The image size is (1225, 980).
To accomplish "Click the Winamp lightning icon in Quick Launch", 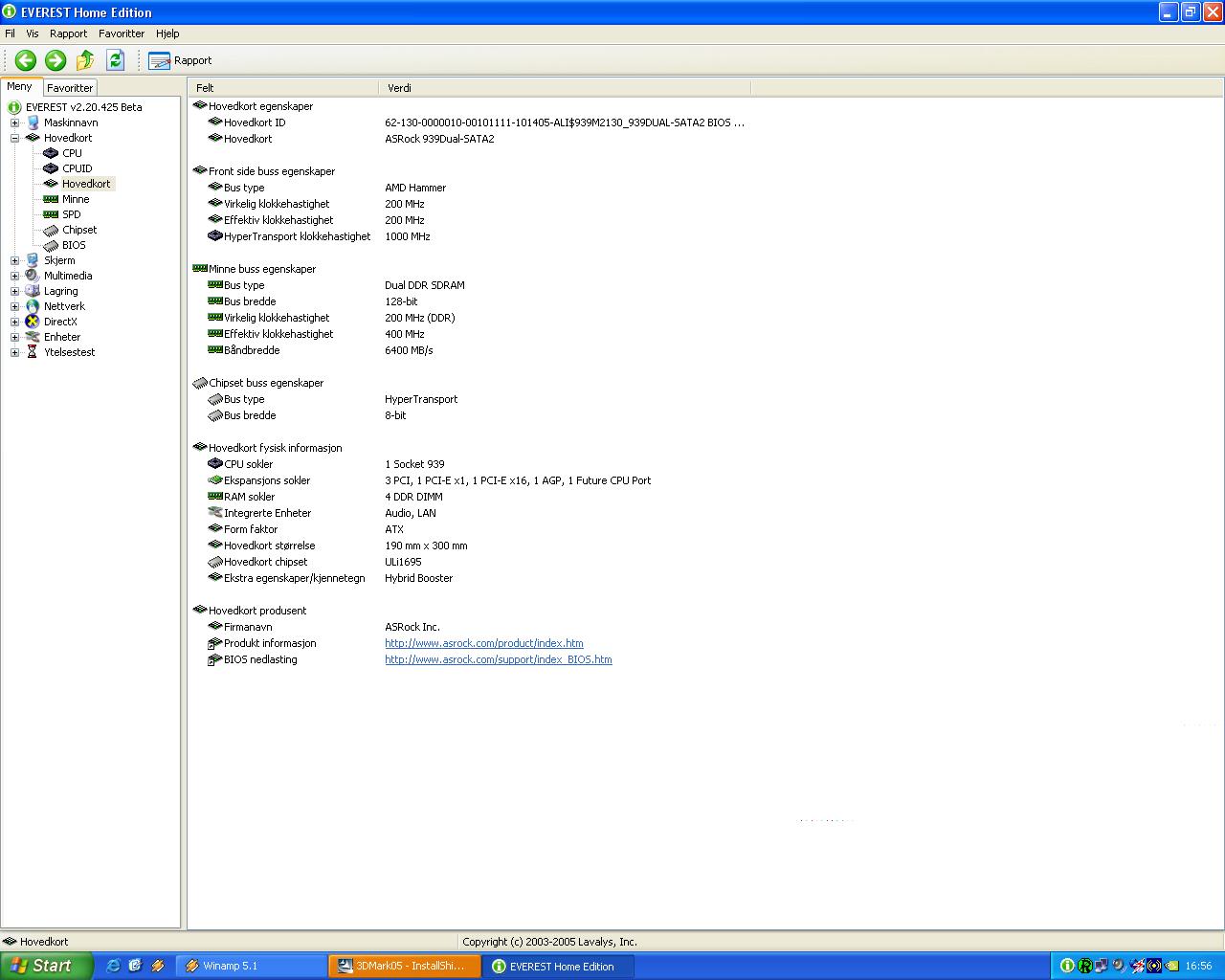I will point(158,966).
